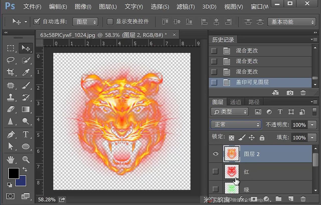Change the screen mode

[x=26, y=196]
